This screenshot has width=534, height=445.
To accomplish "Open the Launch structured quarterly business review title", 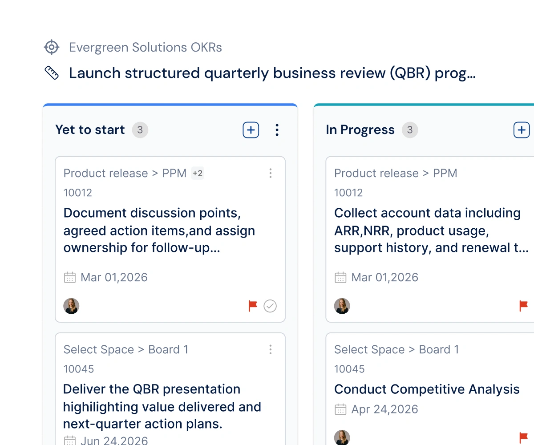I will [272, 73].
